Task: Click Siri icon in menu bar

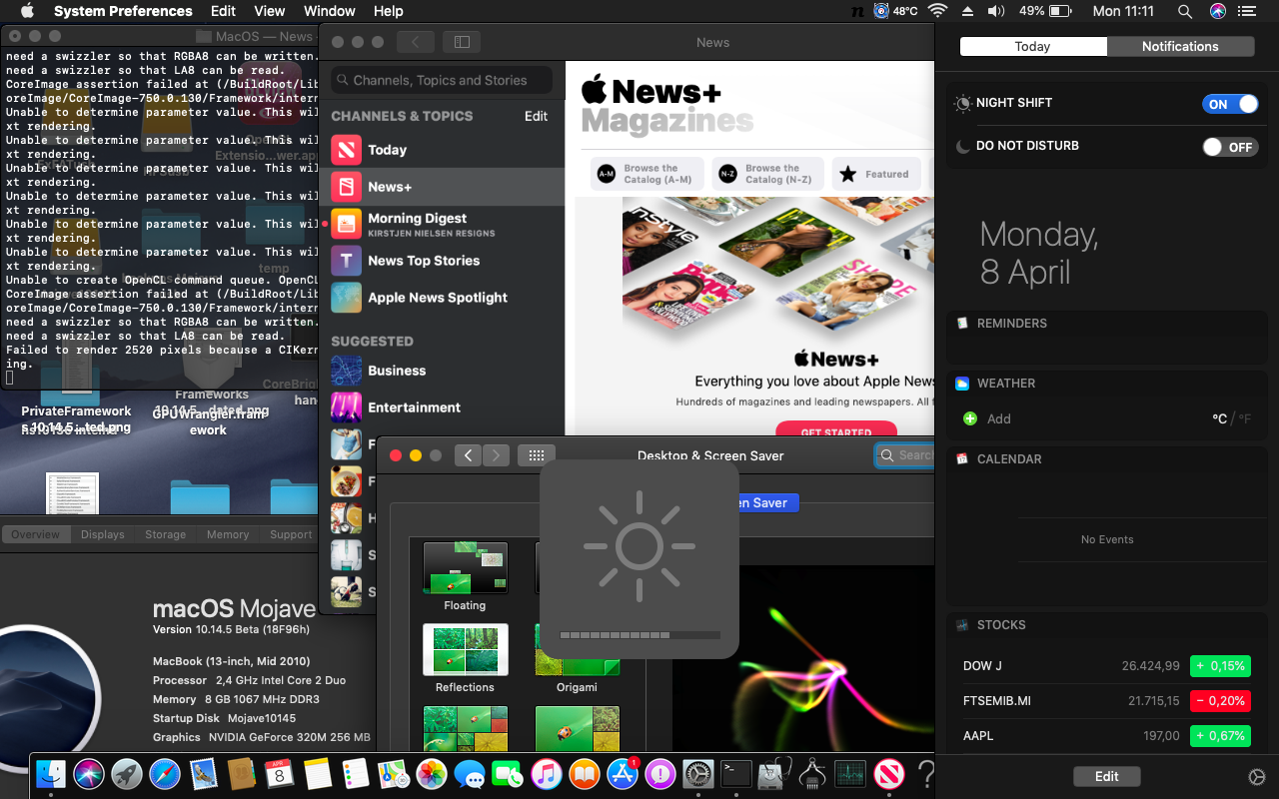Action: pyautogui.click(x=1217, y=11)
